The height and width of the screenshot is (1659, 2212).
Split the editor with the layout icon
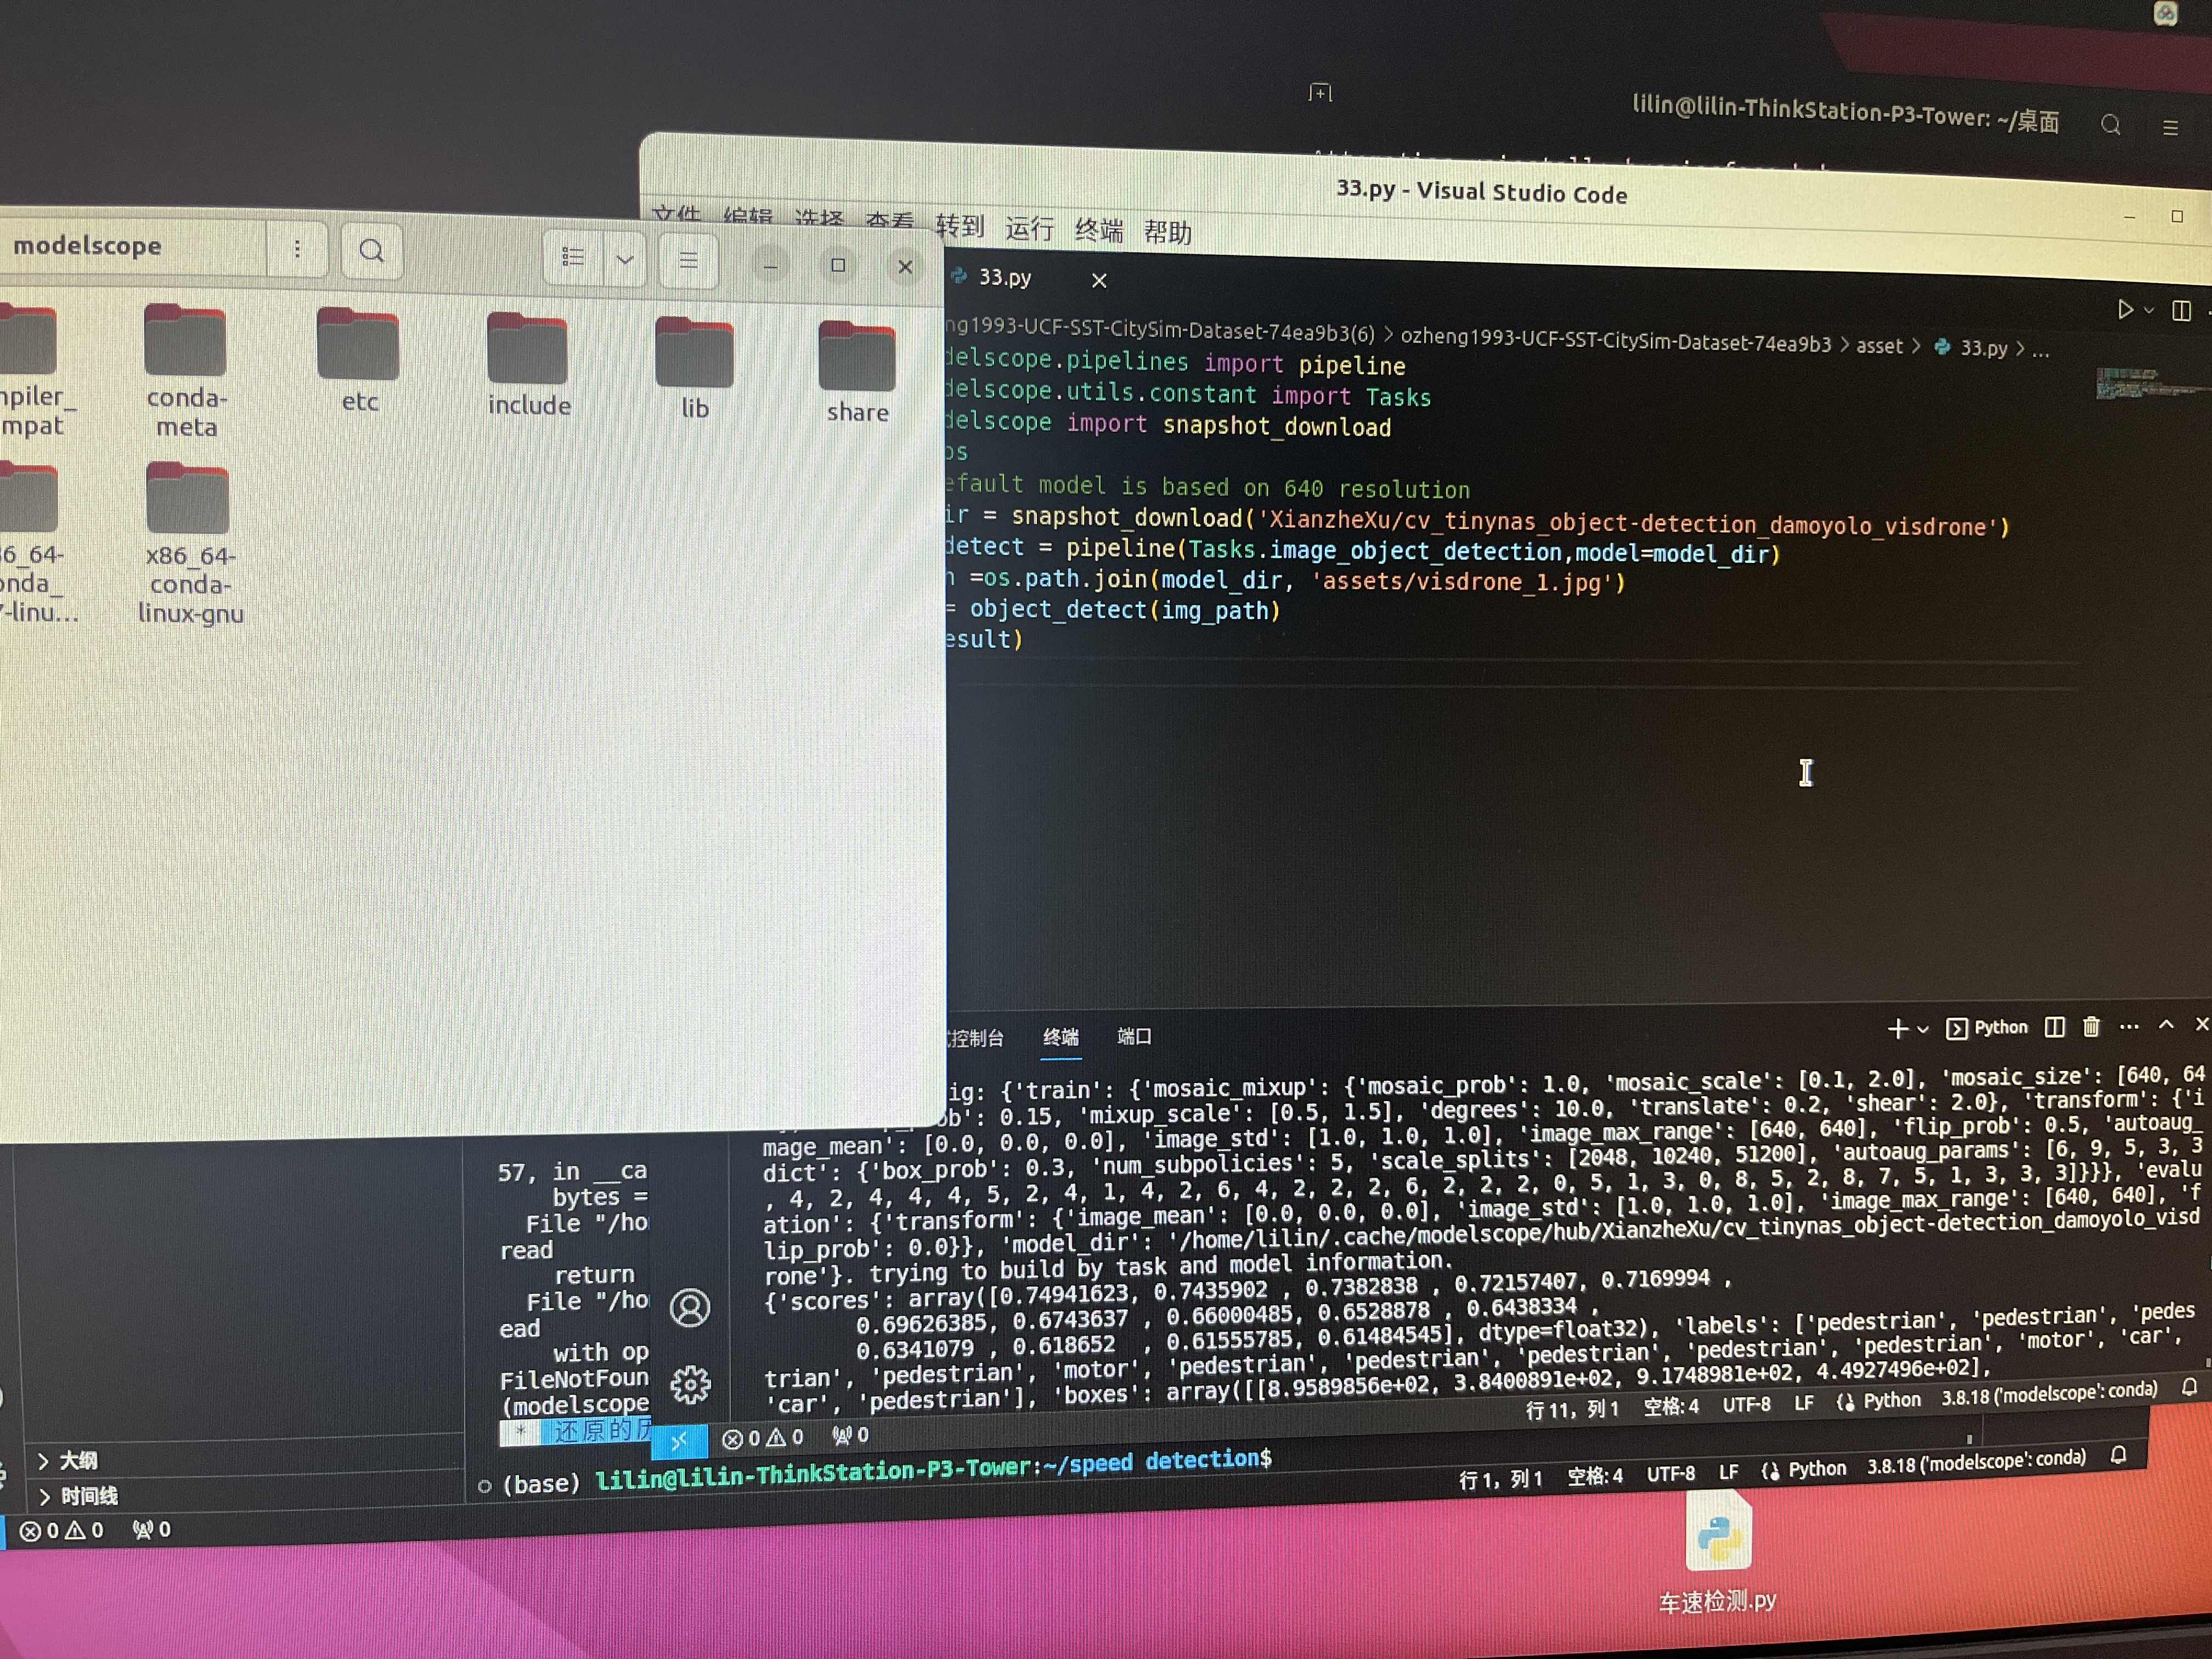[x=2181, y=311]
